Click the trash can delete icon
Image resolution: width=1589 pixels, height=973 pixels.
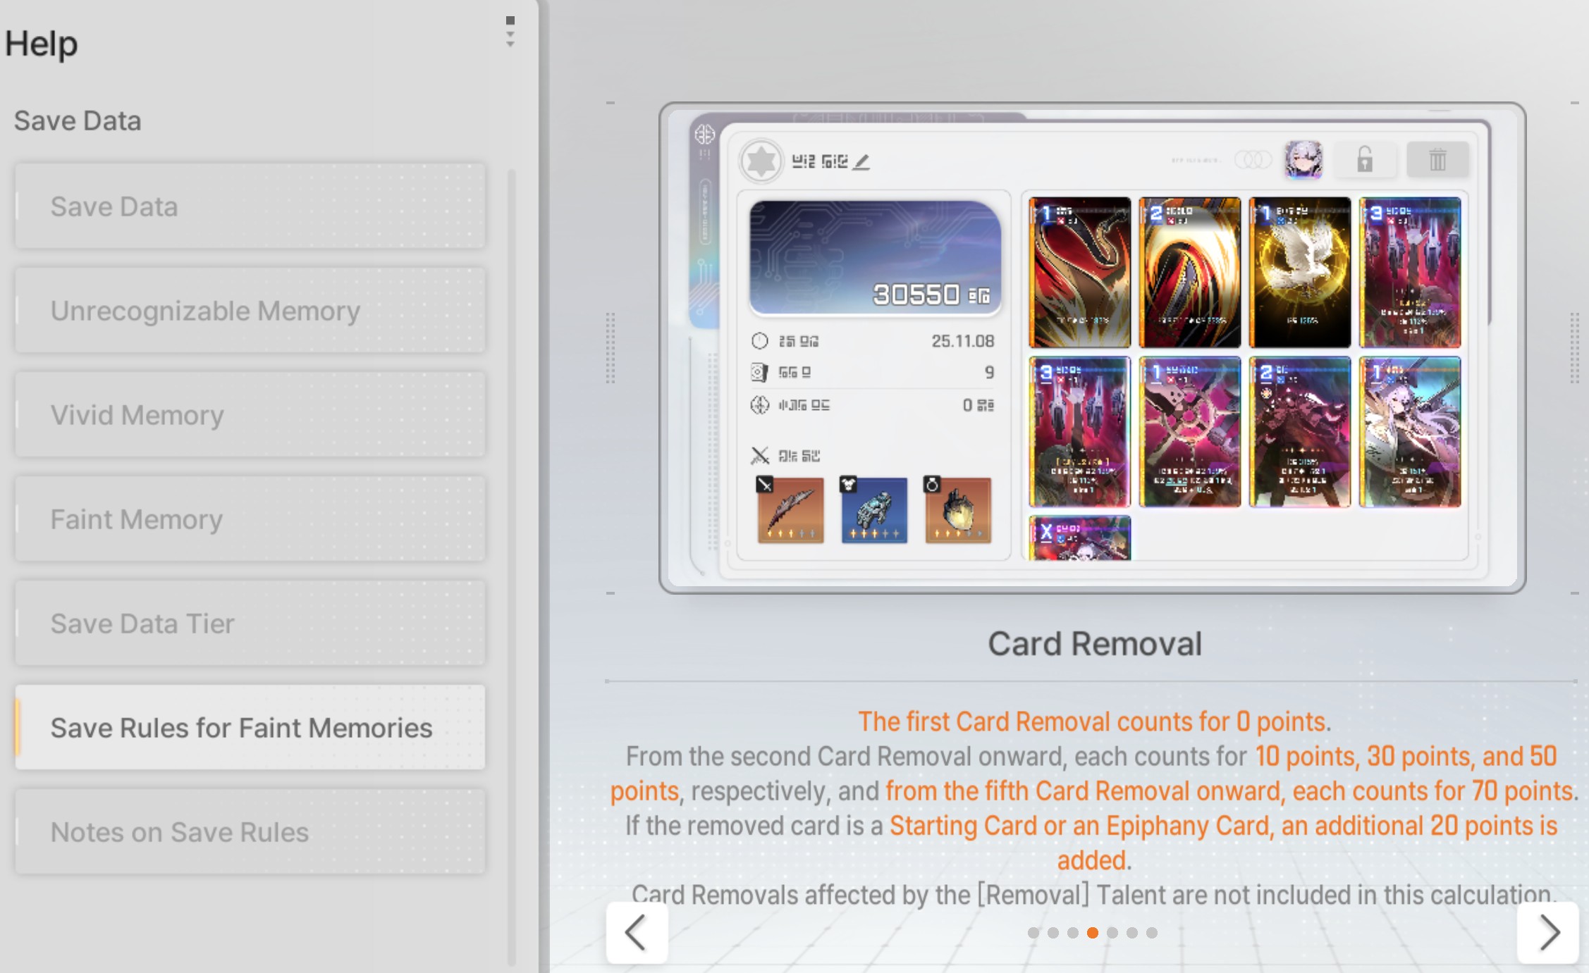(x=1437, y=160)
